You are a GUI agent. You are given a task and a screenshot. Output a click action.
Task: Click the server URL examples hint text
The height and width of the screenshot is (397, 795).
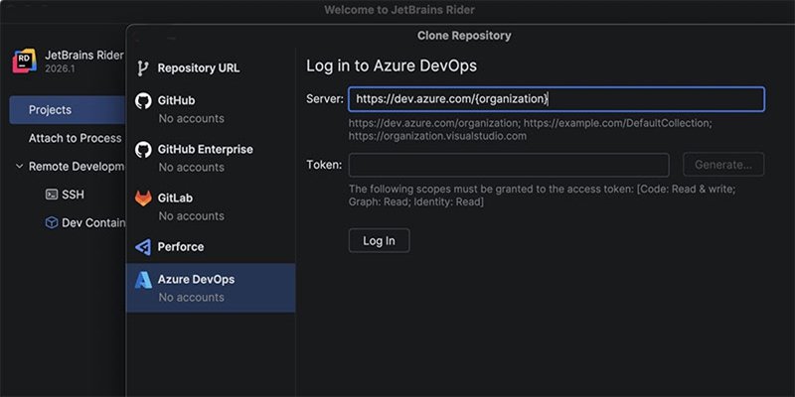[x=531, y=130]
